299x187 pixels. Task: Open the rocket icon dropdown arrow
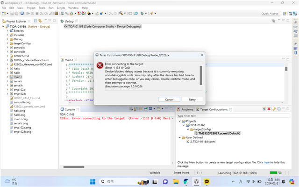pos(155,14)
